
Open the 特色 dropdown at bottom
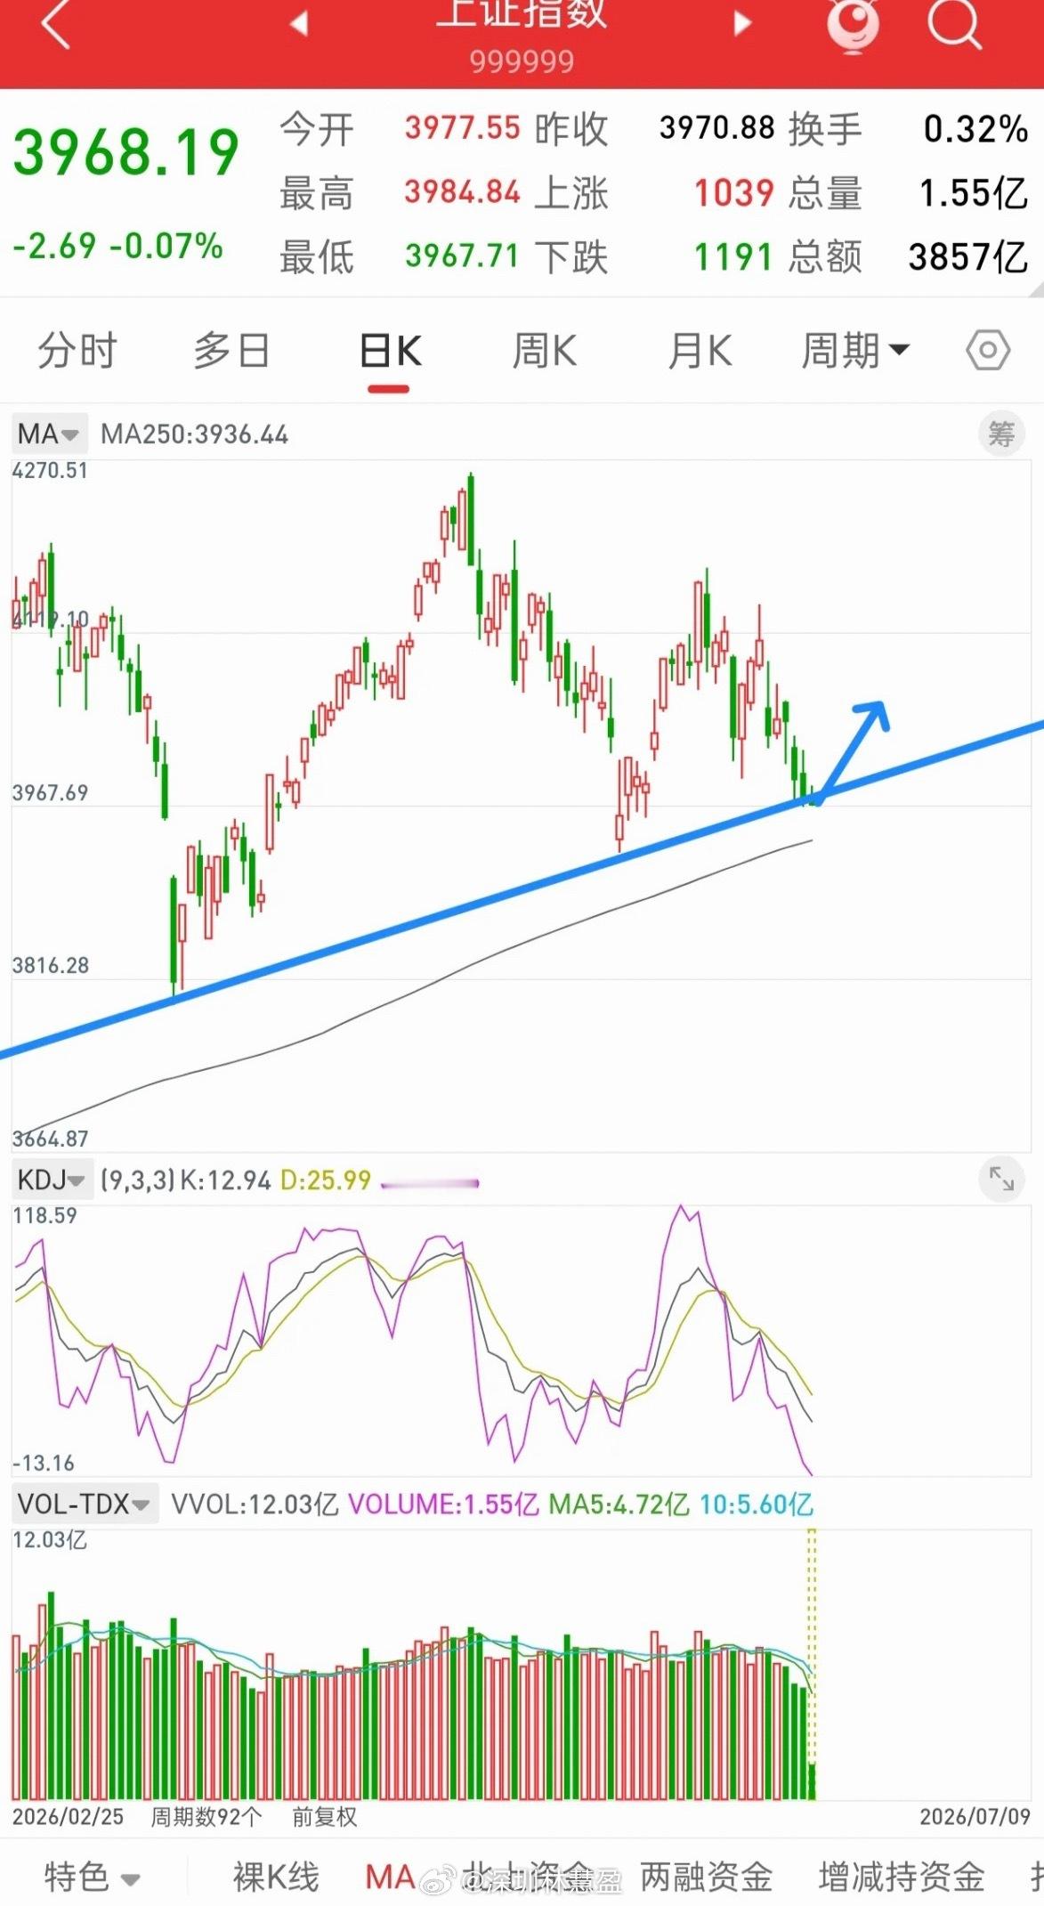(92, 1877)
